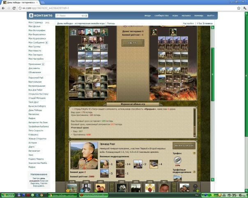Select the tank unit icon with count 14
This screenshot has height=198, width=248.
pos(120,164)
